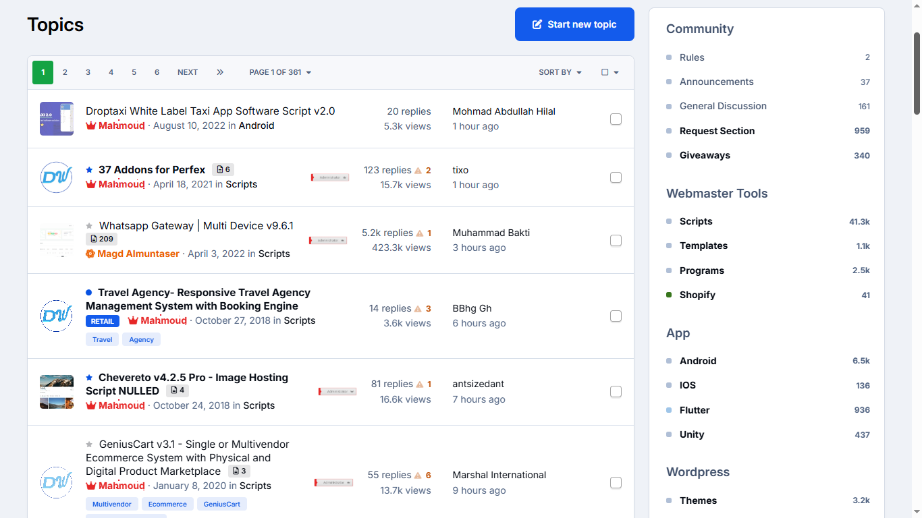Click the blue star beside 37 Addons for Perfex
The height and width of the screenshot is (518, 922).
click(89, 170)
